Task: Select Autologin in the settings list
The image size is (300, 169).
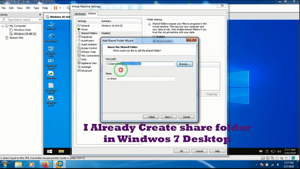Action: 86,67
